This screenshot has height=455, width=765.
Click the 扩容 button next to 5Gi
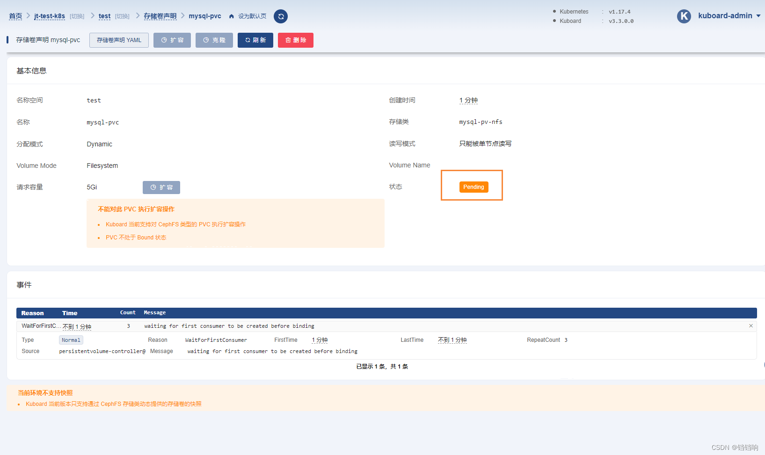161,188
